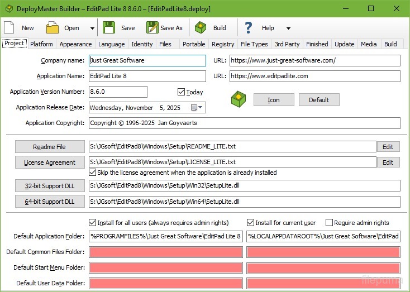Click the Default icon button
410x292 pixels.
[x=318, y=100]
